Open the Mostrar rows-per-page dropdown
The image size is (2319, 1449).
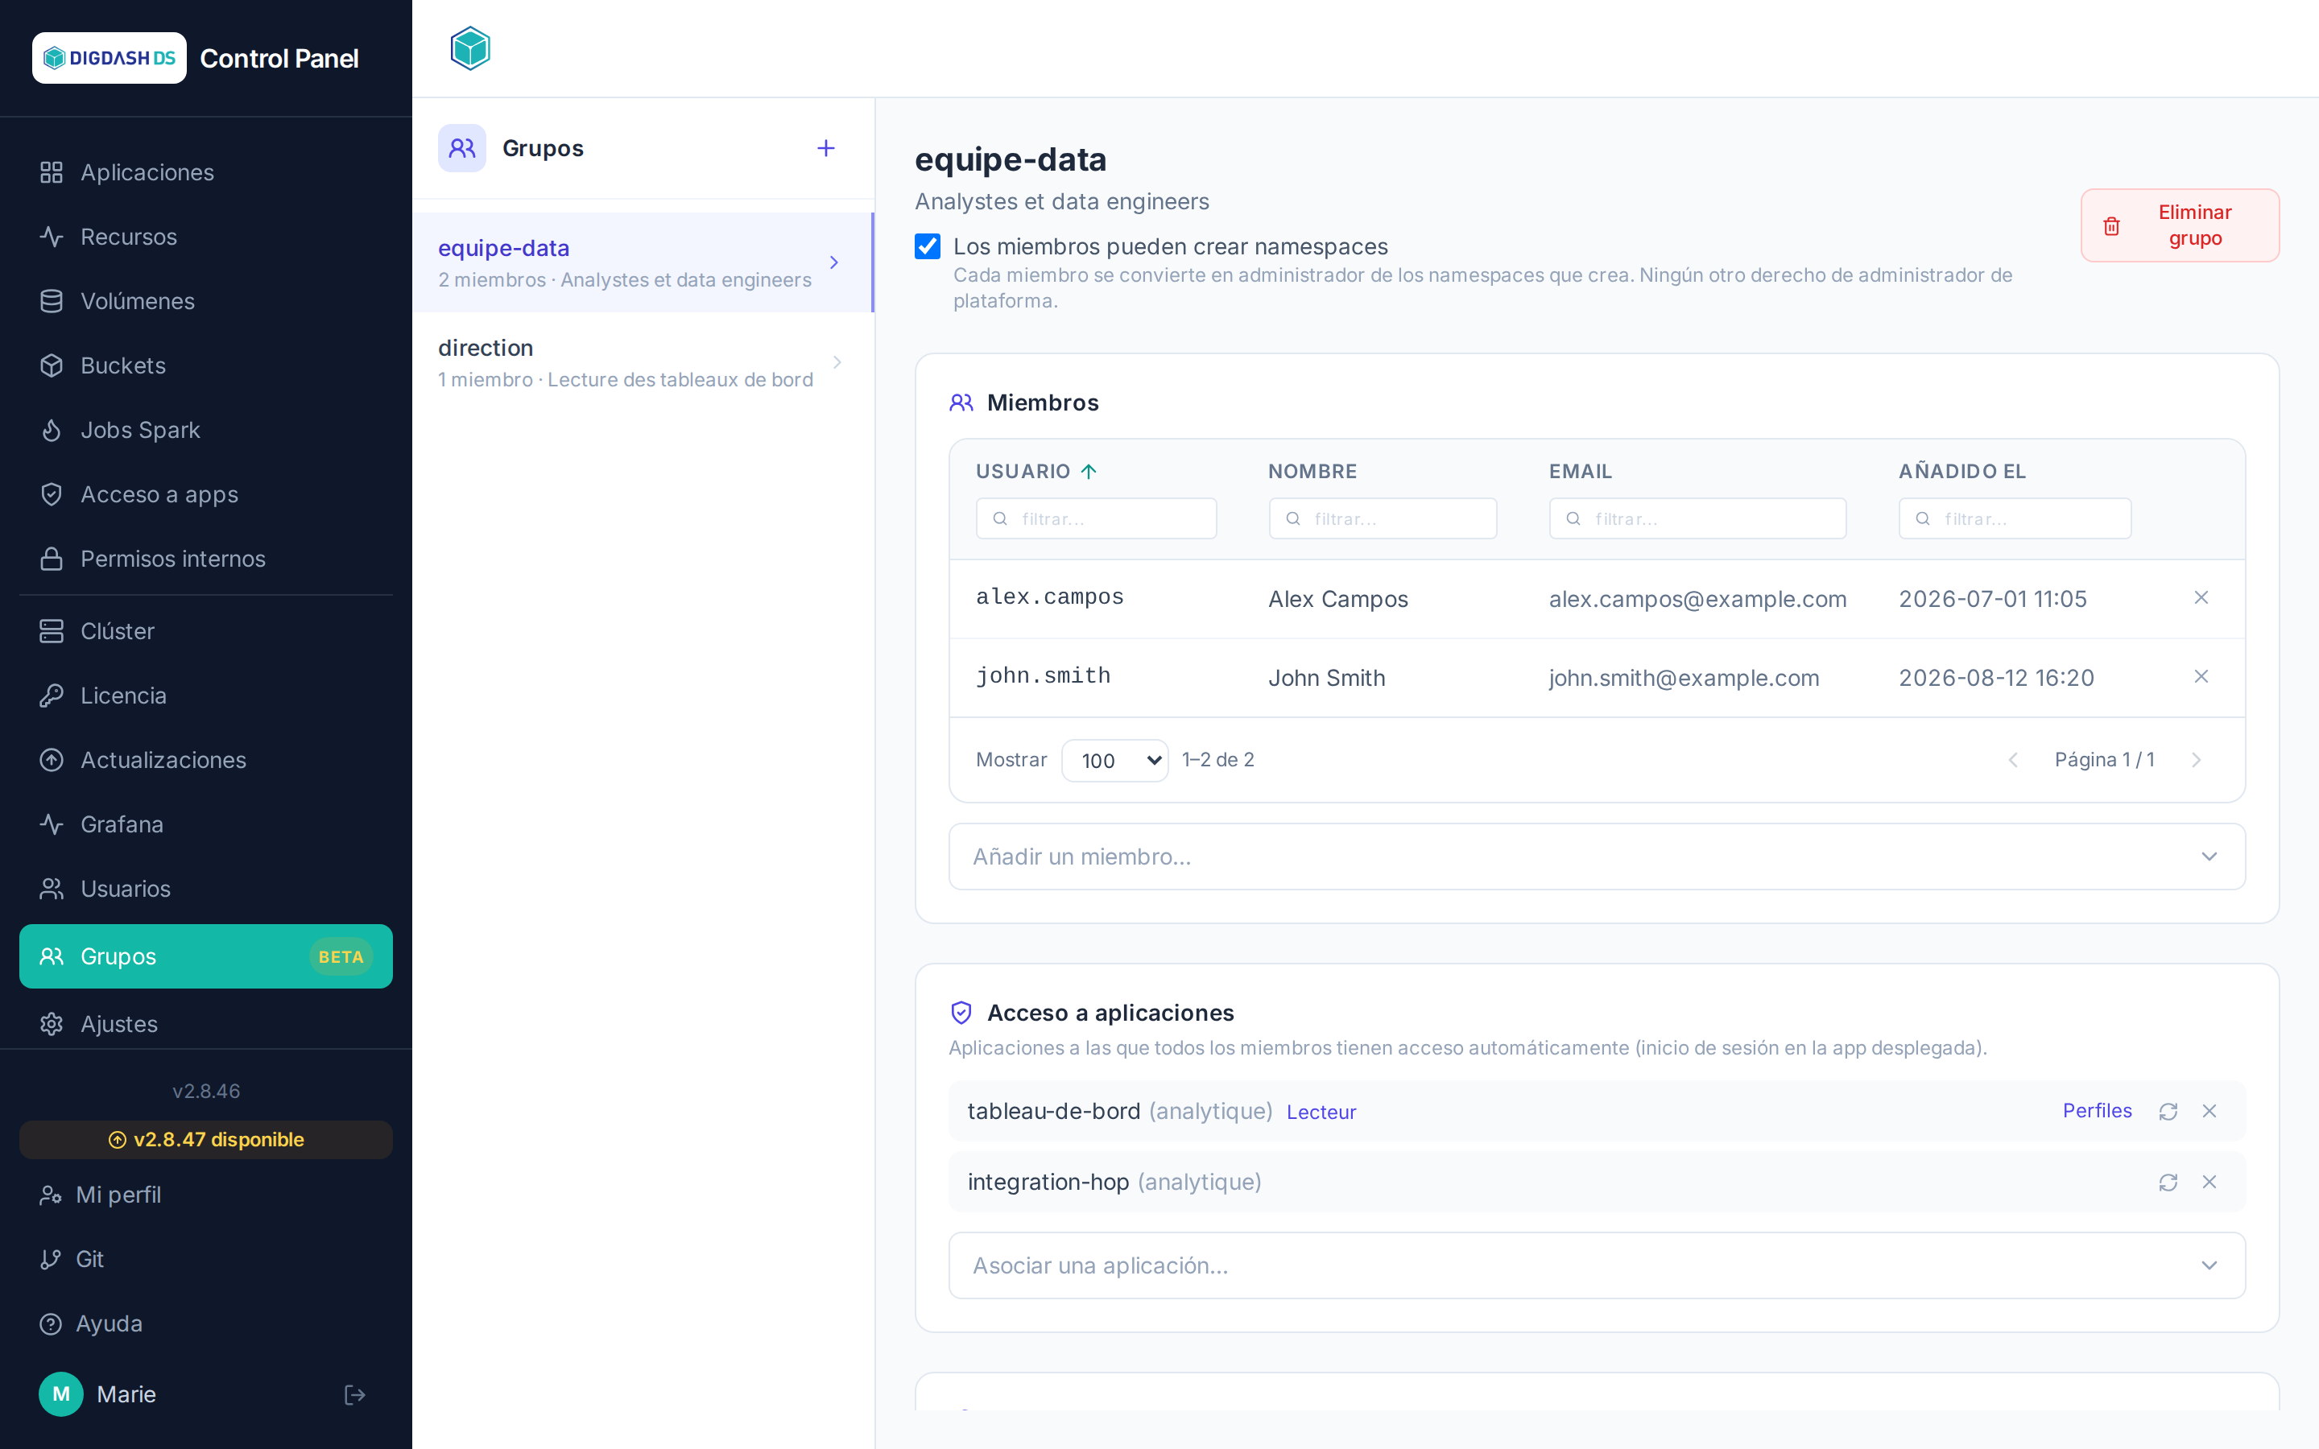click(1114, 760)
